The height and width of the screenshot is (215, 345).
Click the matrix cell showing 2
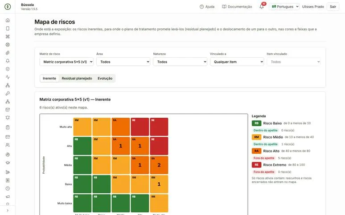(159, 165)
